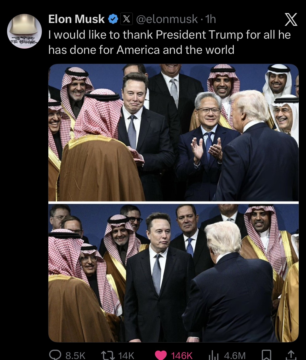Click the 4.6M views count
The height and width of the screenshot is (360, 306).
click(x=235, y=355)
